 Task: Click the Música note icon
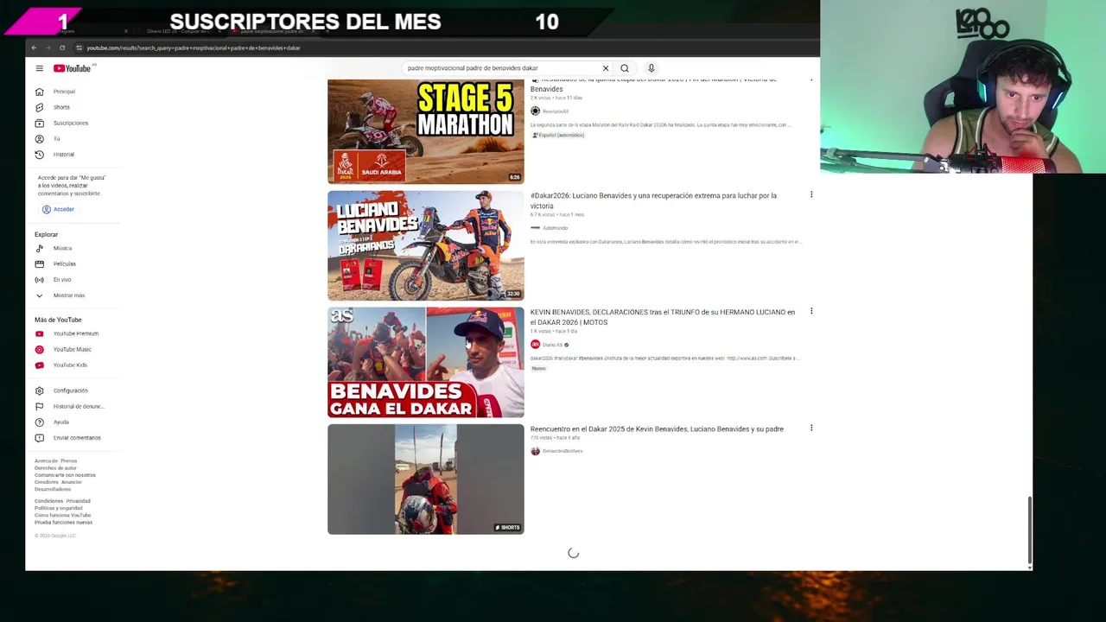tap(39, 248)
